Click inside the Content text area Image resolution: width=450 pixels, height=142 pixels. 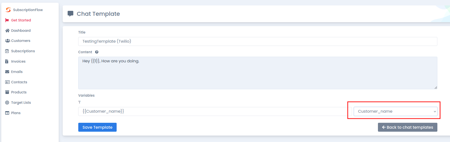258,73
